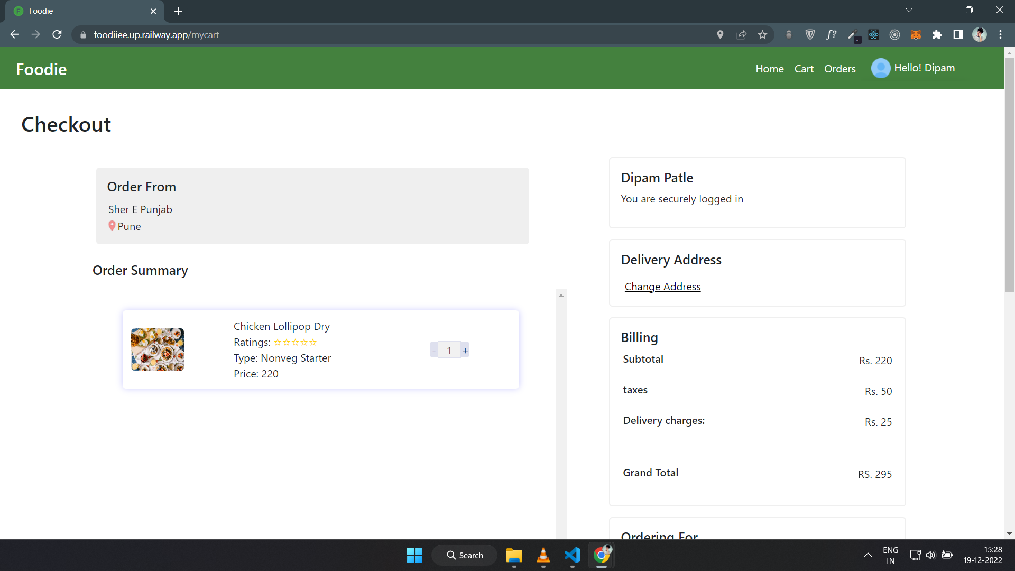
Task: Open Visual Studio Code from the taskbar
Action: click(572, 555)
